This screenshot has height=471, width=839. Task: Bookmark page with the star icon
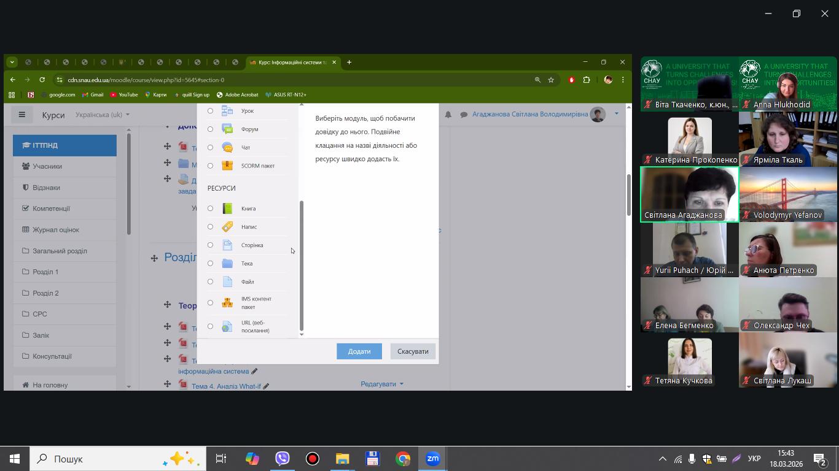tap(551, 80)
